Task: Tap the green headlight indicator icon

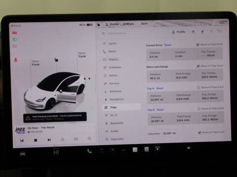Action: [15, 39]
